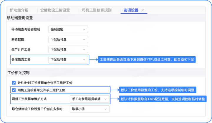The image size is (212, 123).
Task: Open the 生产计件工资 dropdown
Action: (x=68, y=50)
